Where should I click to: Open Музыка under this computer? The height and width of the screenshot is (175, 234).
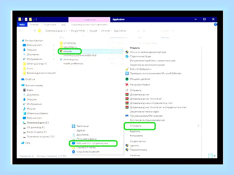[x=29, y=109]
